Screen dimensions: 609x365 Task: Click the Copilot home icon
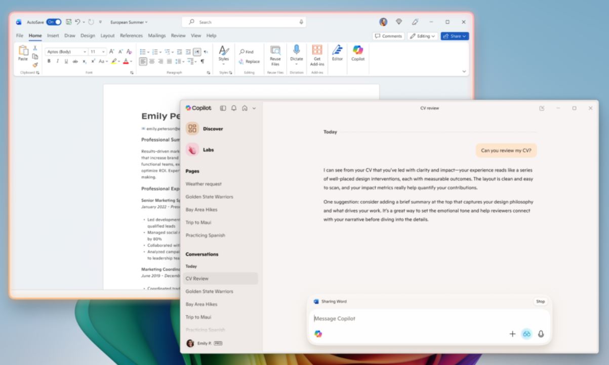click(x=245, y=108)
